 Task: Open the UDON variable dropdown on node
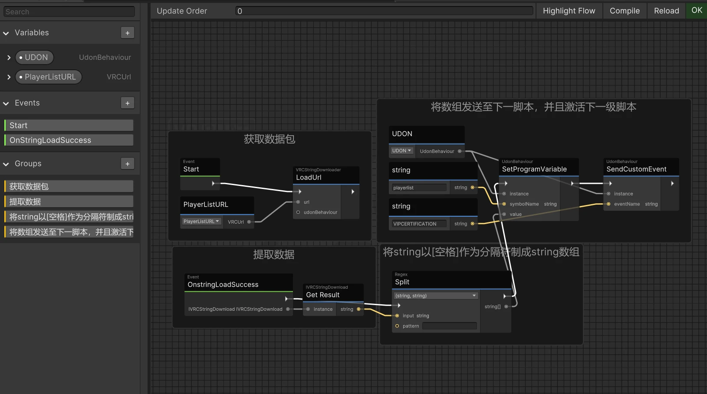[401, 151]
